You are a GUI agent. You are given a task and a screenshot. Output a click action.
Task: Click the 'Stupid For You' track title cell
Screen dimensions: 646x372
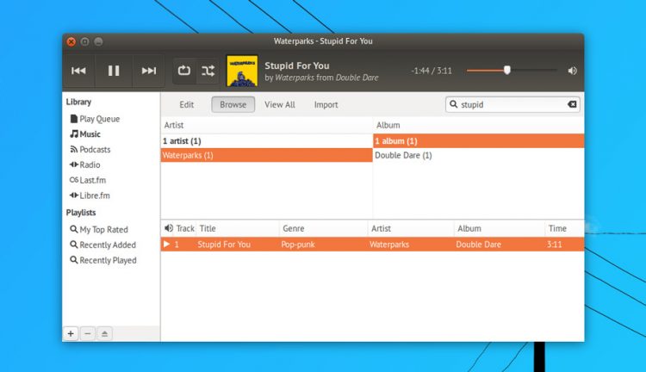click(x=224, y=245)
